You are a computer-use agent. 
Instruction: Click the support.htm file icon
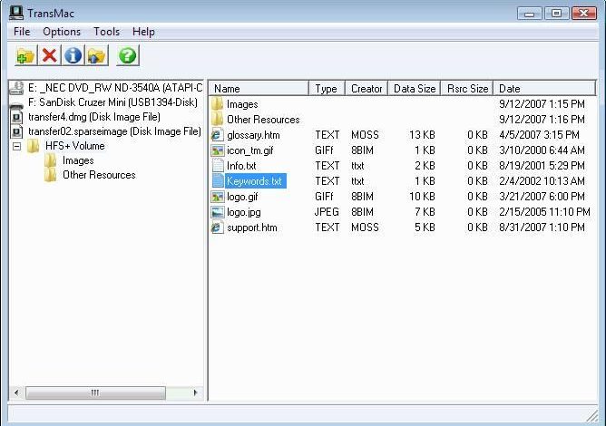[217, 228]
